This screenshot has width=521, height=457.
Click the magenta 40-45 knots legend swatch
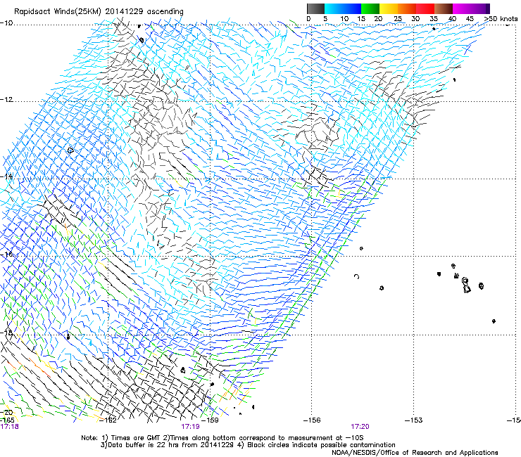(x=462, y=8)
